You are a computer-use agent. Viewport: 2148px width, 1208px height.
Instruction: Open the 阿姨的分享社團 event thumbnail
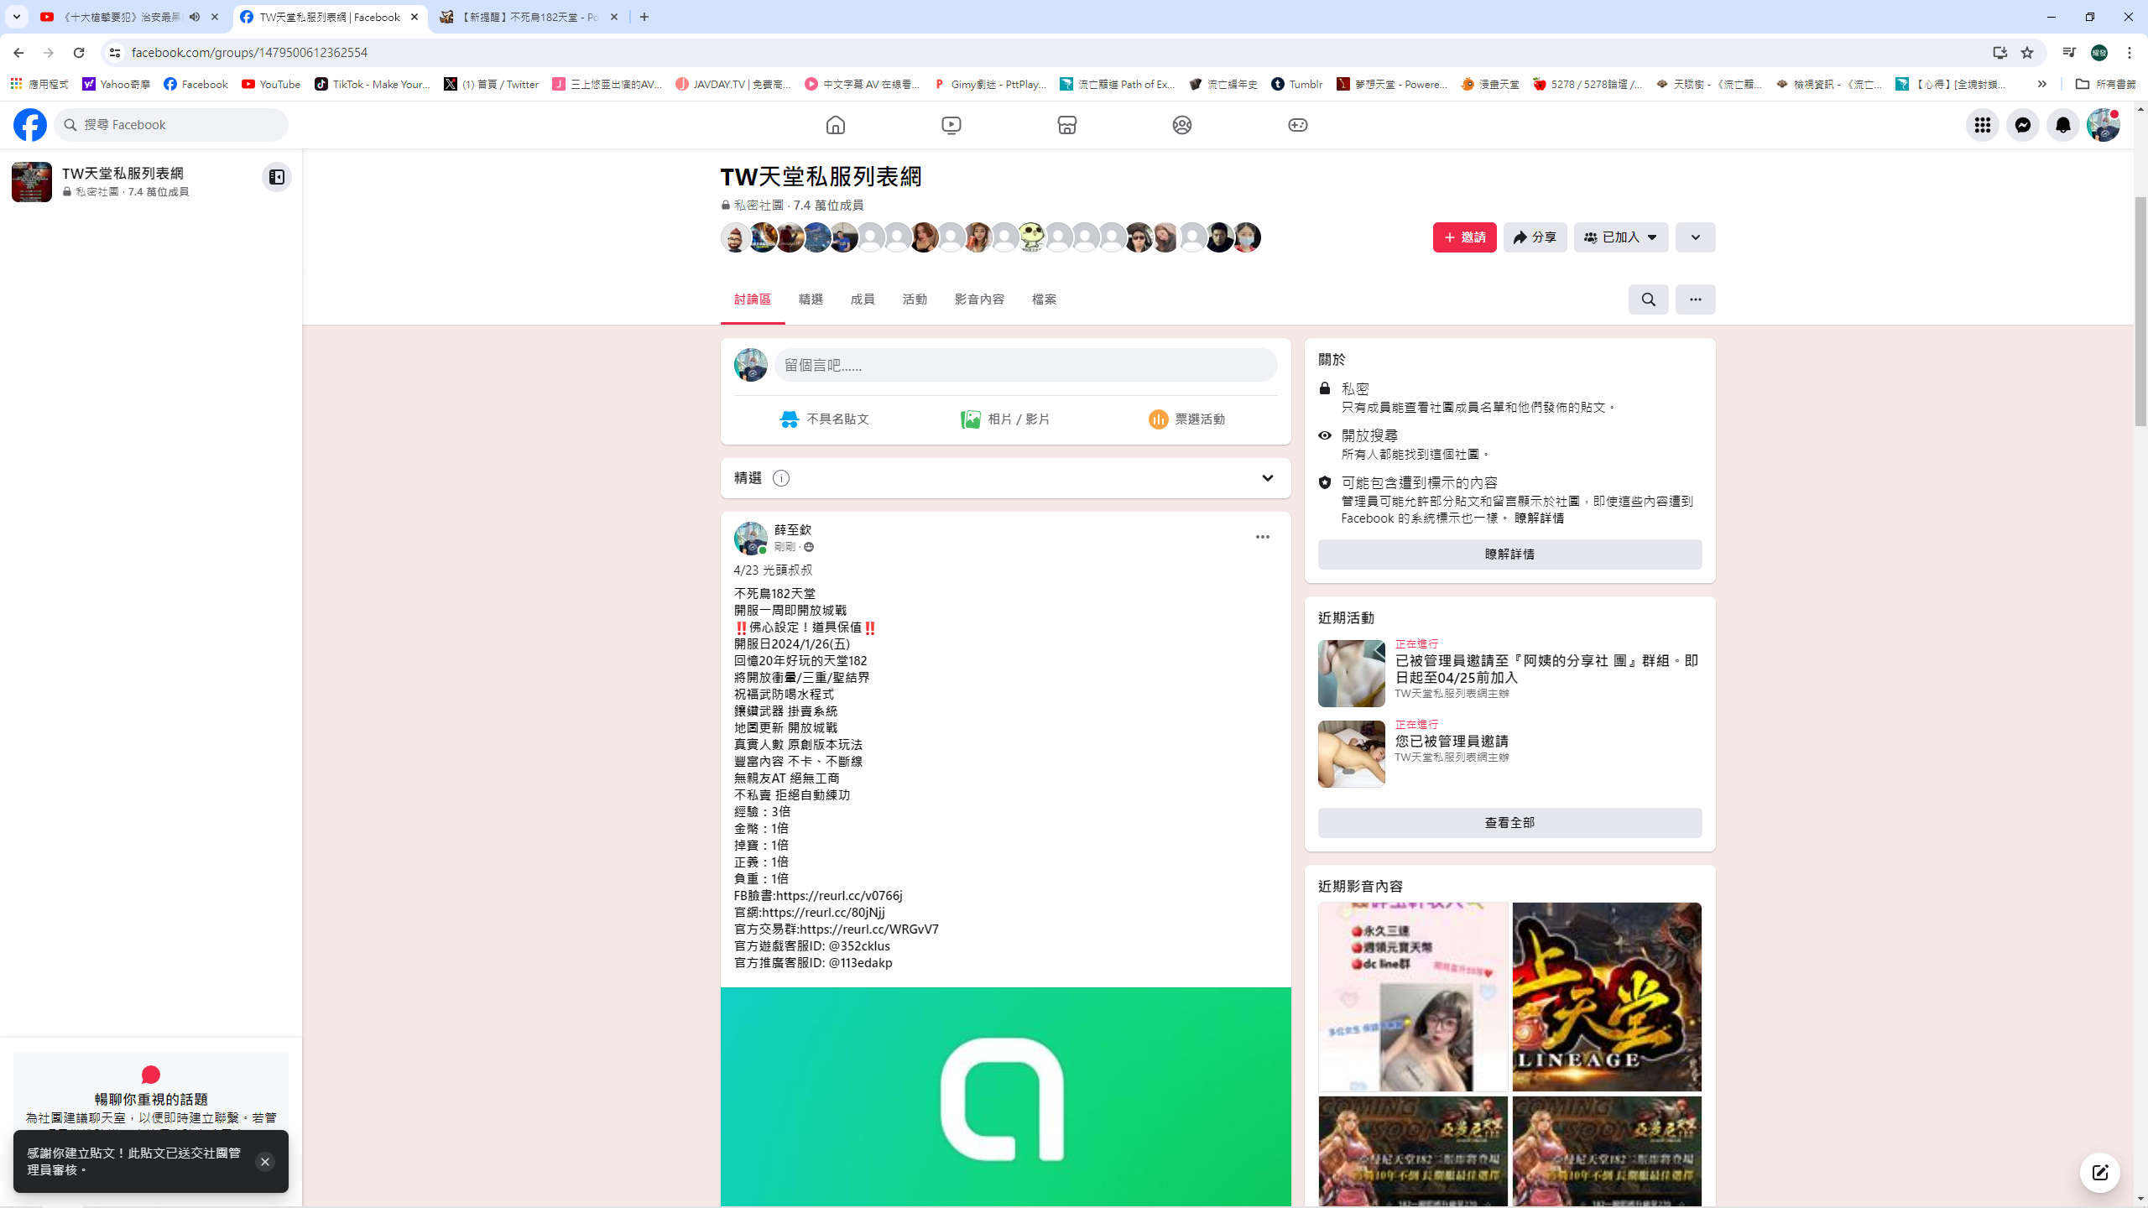coord(1351,674)
